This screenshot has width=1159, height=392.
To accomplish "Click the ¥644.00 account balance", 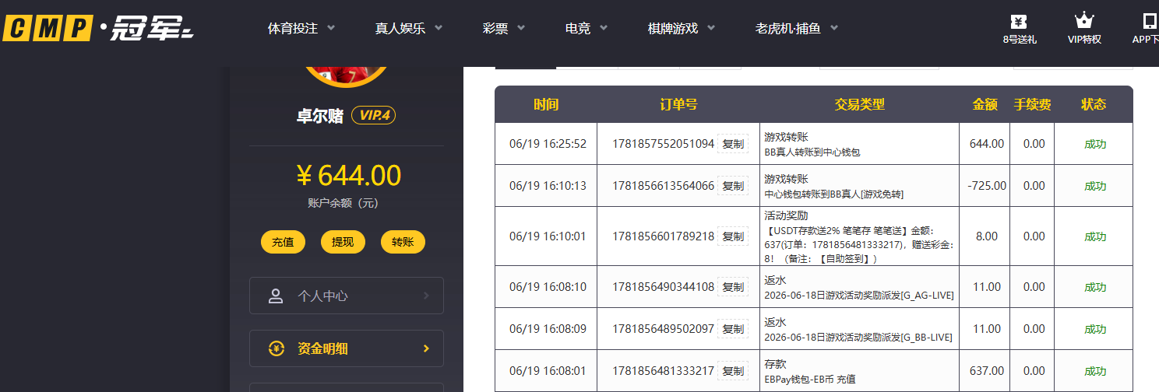I will [x=348, y=176].
